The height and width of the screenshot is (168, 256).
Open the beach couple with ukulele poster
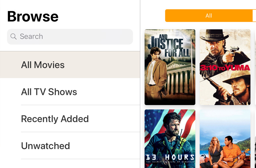click(225, 138)
